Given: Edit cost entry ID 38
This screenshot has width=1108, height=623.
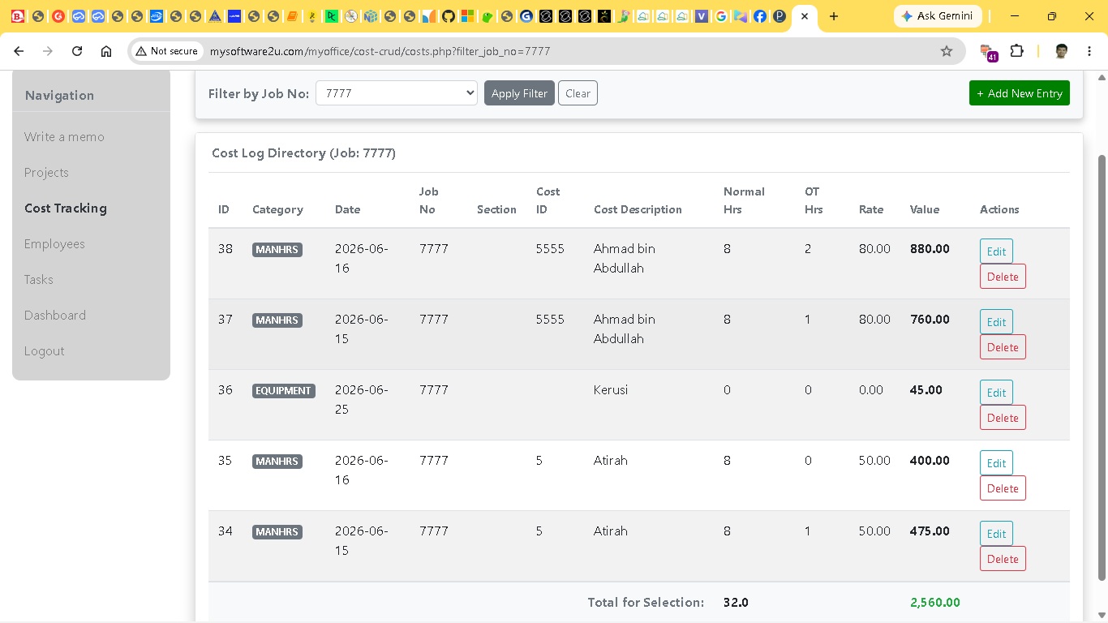Looking at the screenshot, I should [x=996, y=251].
